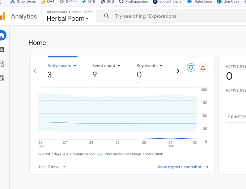Open the Explore icon in sidebar
The width and height of the screenshot is (246, 189).
[2, 64]
